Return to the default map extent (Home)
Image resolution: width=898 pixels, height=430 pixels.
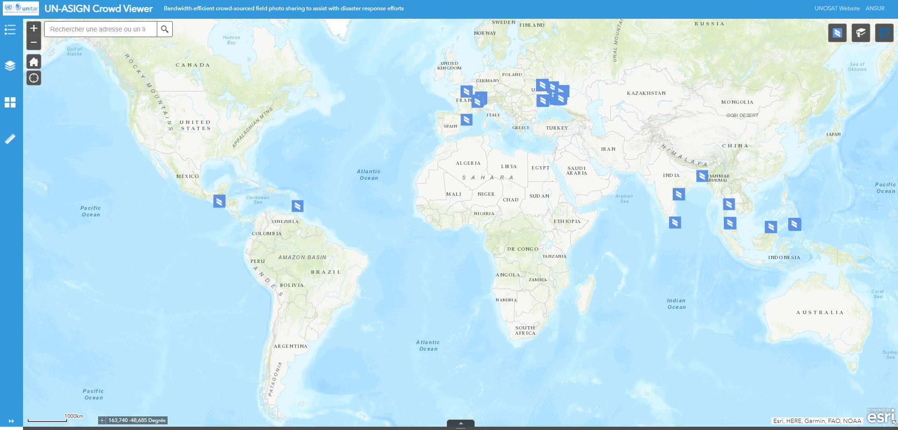[x=34, y=61]
